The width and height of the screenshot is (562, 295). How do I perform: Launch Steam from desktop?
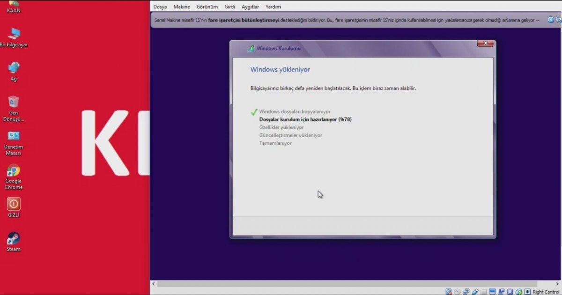14,242
